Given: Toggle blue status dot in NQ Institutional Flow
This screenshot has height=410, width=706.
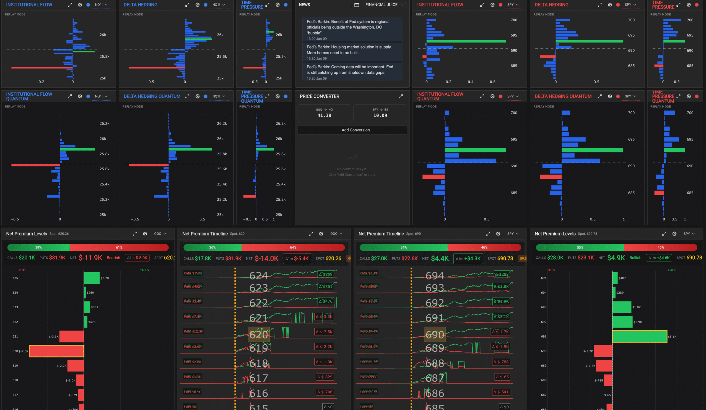Looking at the screenshot, I should 88,5.
